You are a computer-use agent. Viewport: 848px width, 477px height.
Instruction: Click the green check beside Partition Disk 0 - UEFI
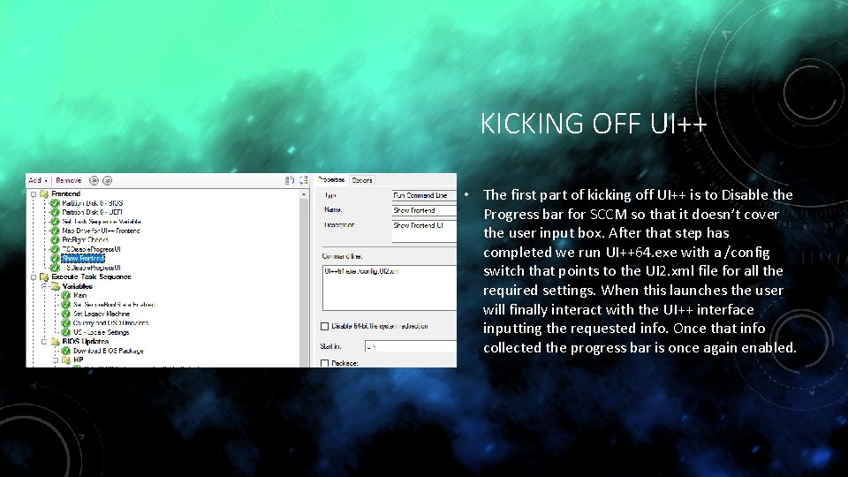tap(55, 213)
